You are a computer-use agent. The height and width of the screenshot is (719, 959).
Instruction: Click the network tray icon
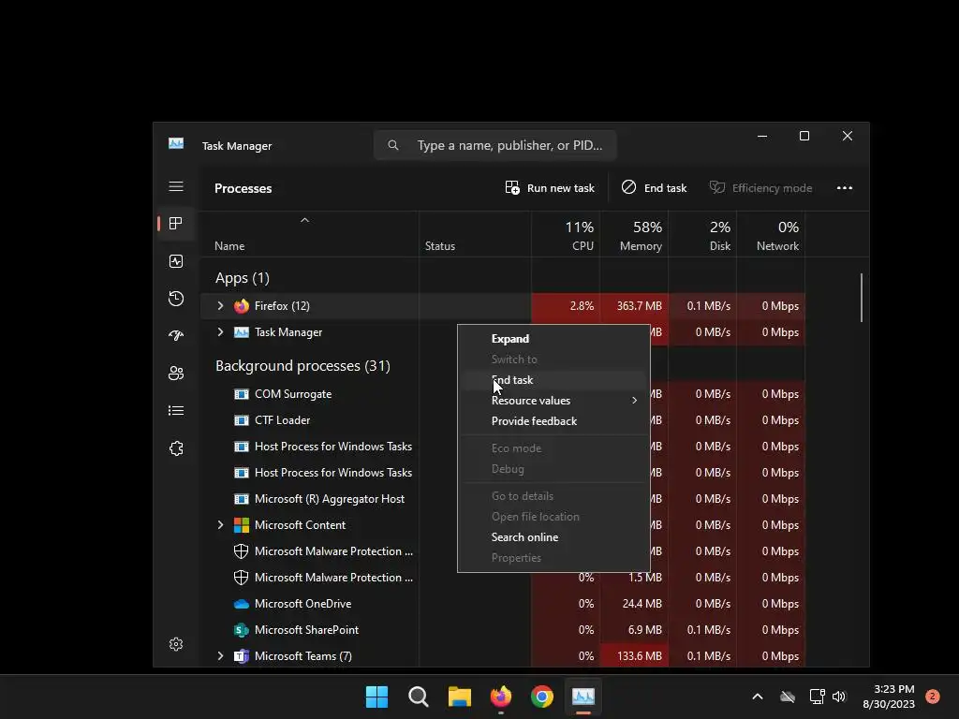pos(817,697)
